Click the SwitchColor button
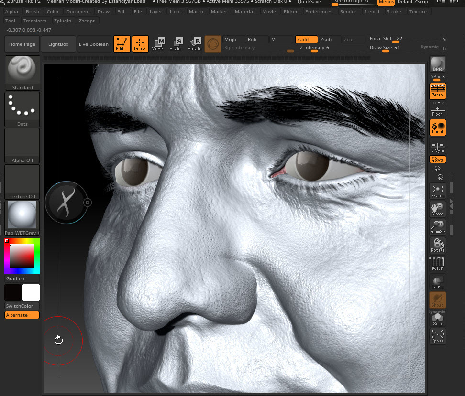465x396 pixels. pyautogui.click(x=22, y=306)
